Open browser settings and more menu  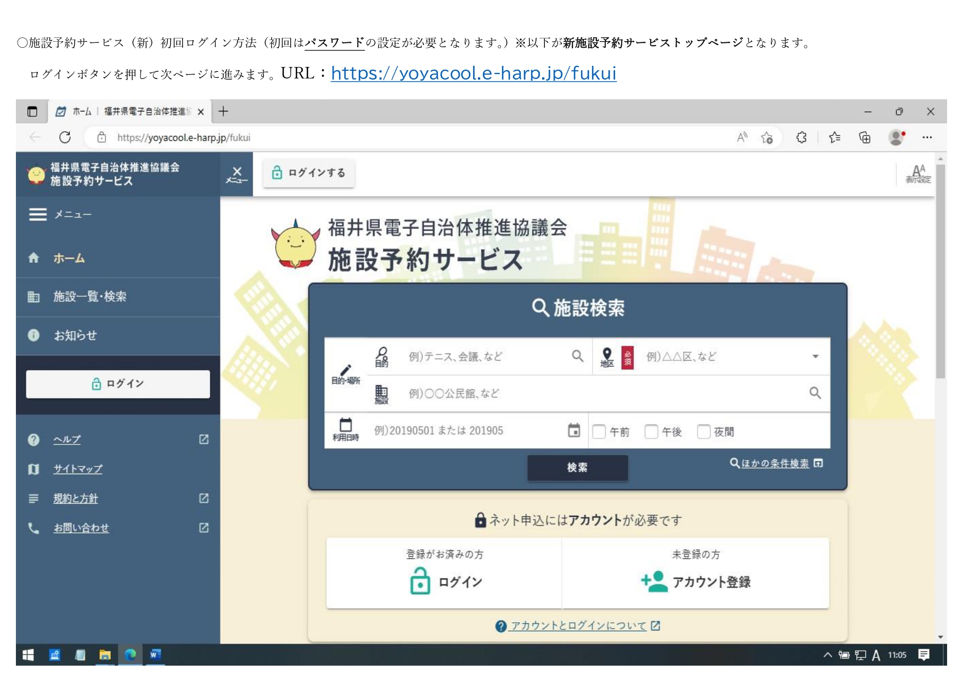pos(927,138)
